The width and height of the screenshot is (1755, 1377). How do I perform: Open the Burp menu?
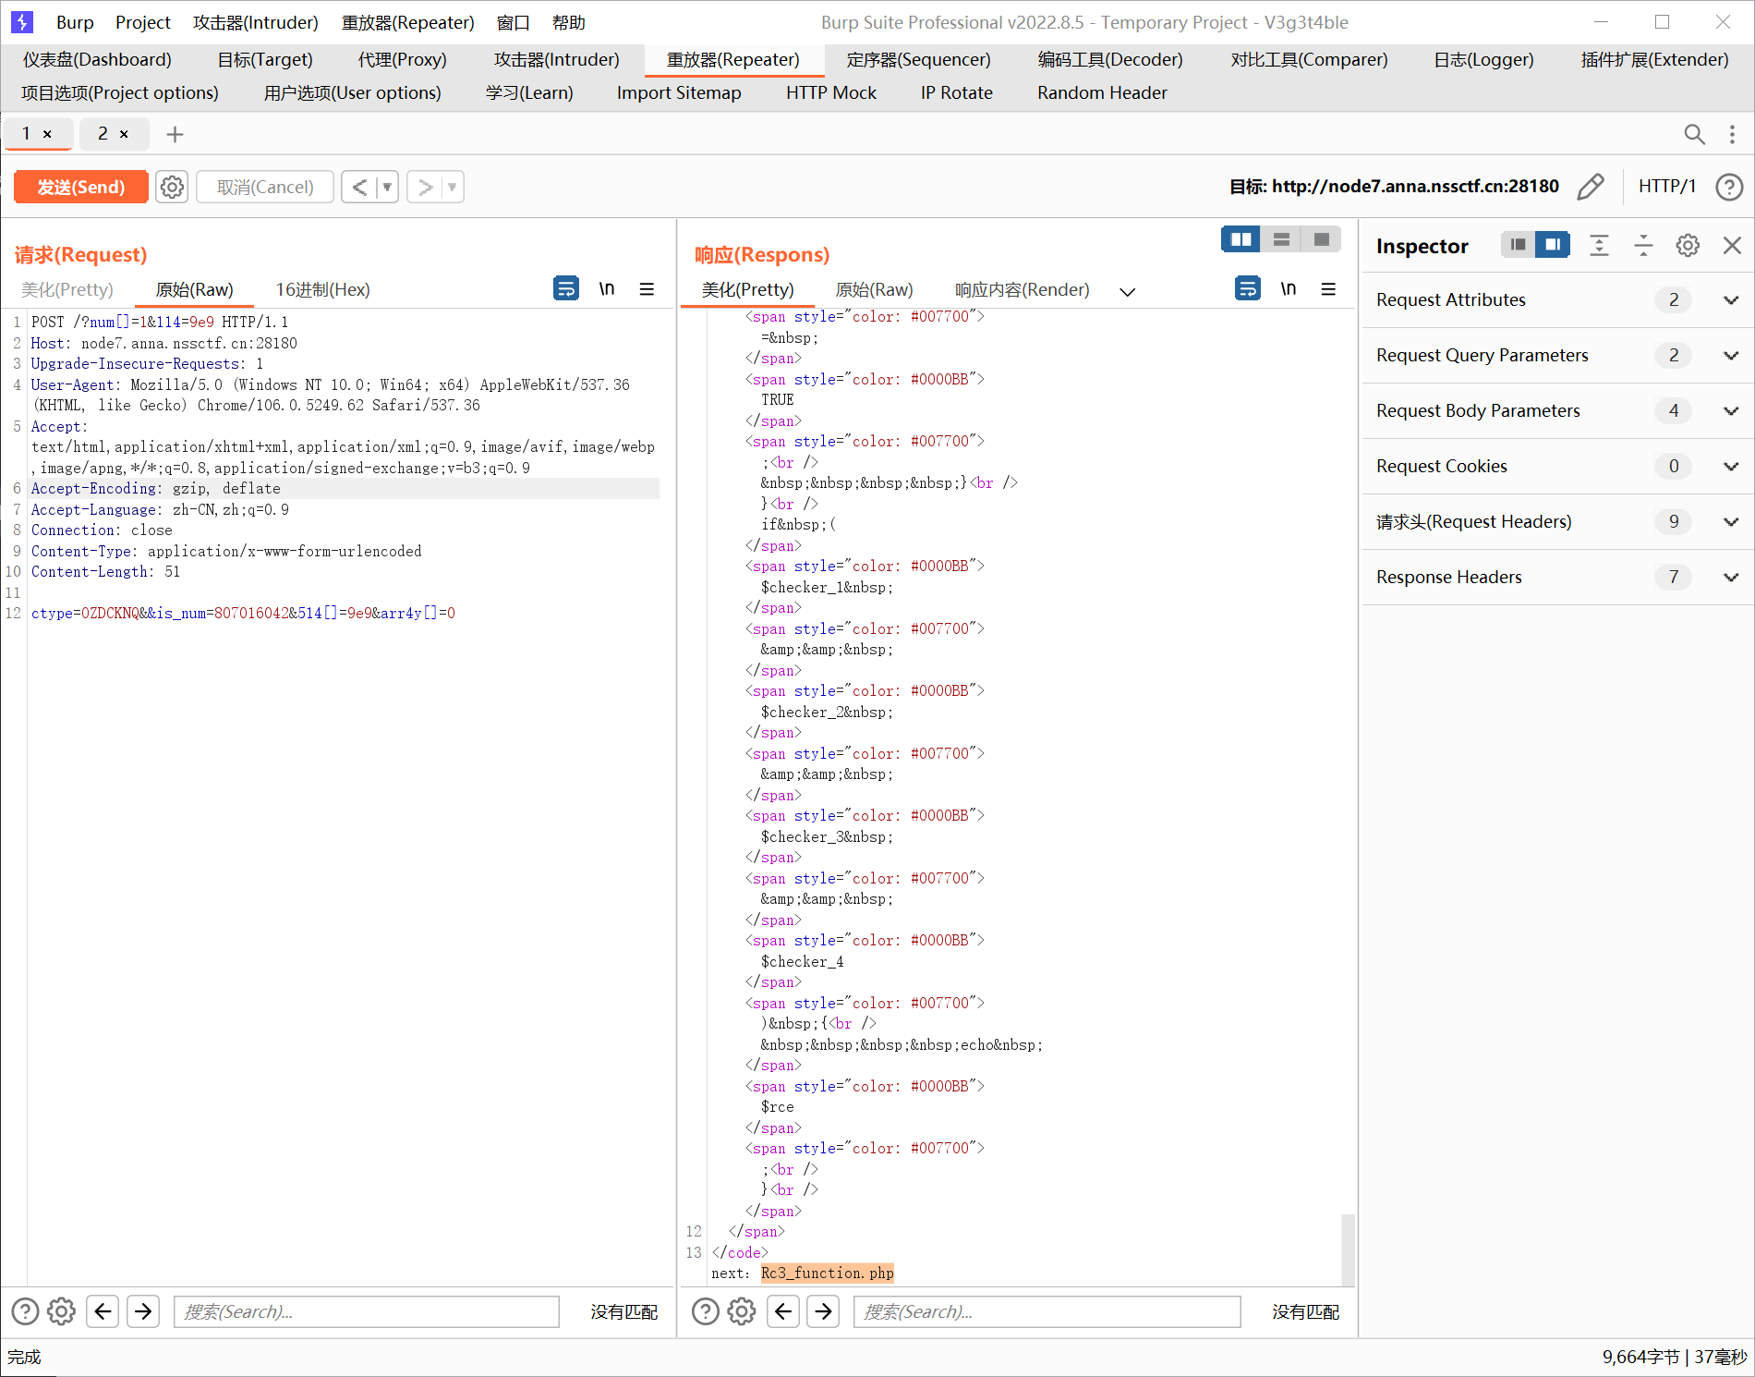tap(75, 22)
